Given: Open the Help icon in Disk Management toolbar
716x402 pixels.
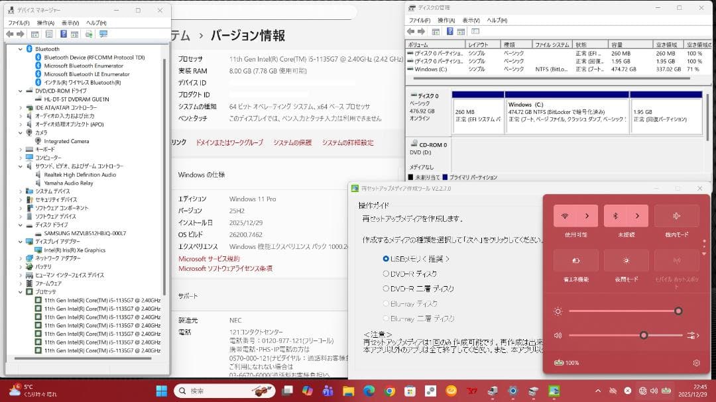Looking at the screenshot, I should [450, 30].
